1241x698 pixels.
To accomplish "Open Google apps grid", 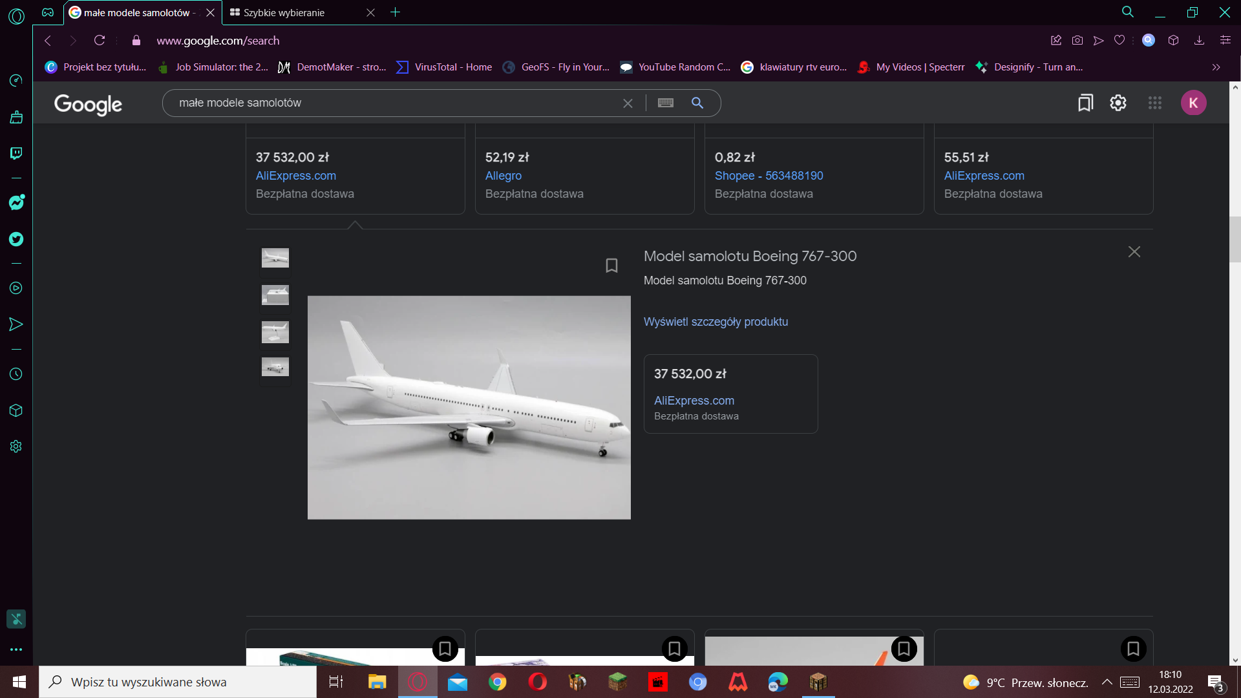I will click(1155, 103).
